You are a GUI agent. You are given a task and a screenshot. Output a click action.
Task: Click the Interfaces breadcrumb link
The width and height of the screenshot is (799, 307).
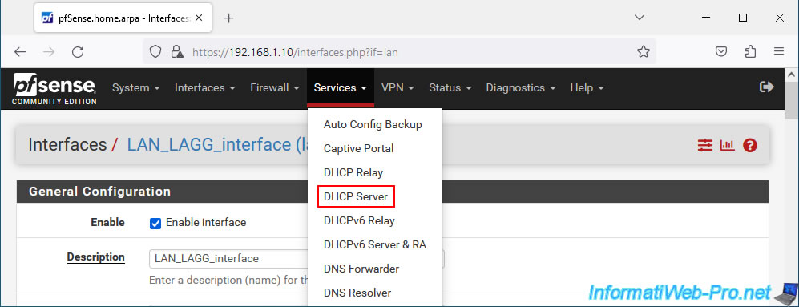67,145
